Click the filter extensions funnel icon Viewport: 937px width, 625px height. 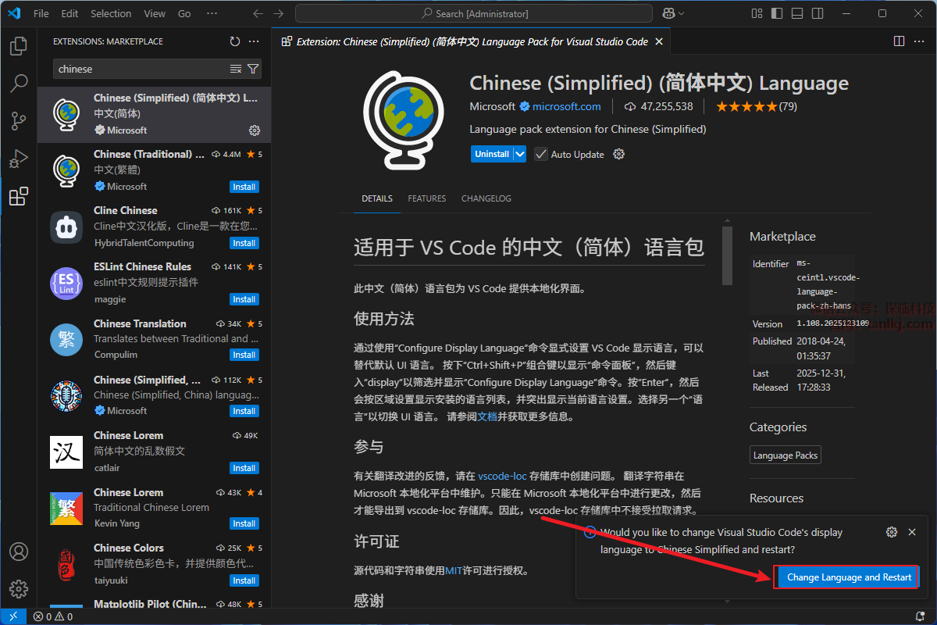point(253,69)
